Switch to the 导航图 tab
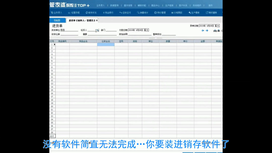 pyautogui.click(x=57, y=20)
